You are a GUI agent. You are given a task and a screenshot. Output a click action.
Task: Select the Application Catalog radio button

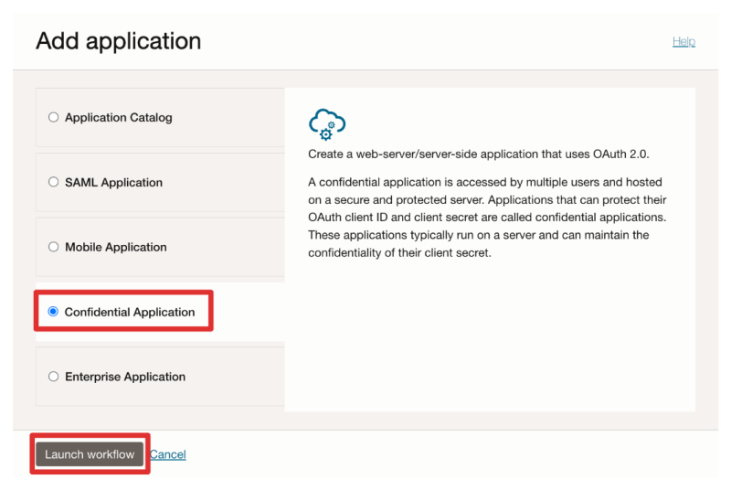pyautogui.click(x=53, y=117)
